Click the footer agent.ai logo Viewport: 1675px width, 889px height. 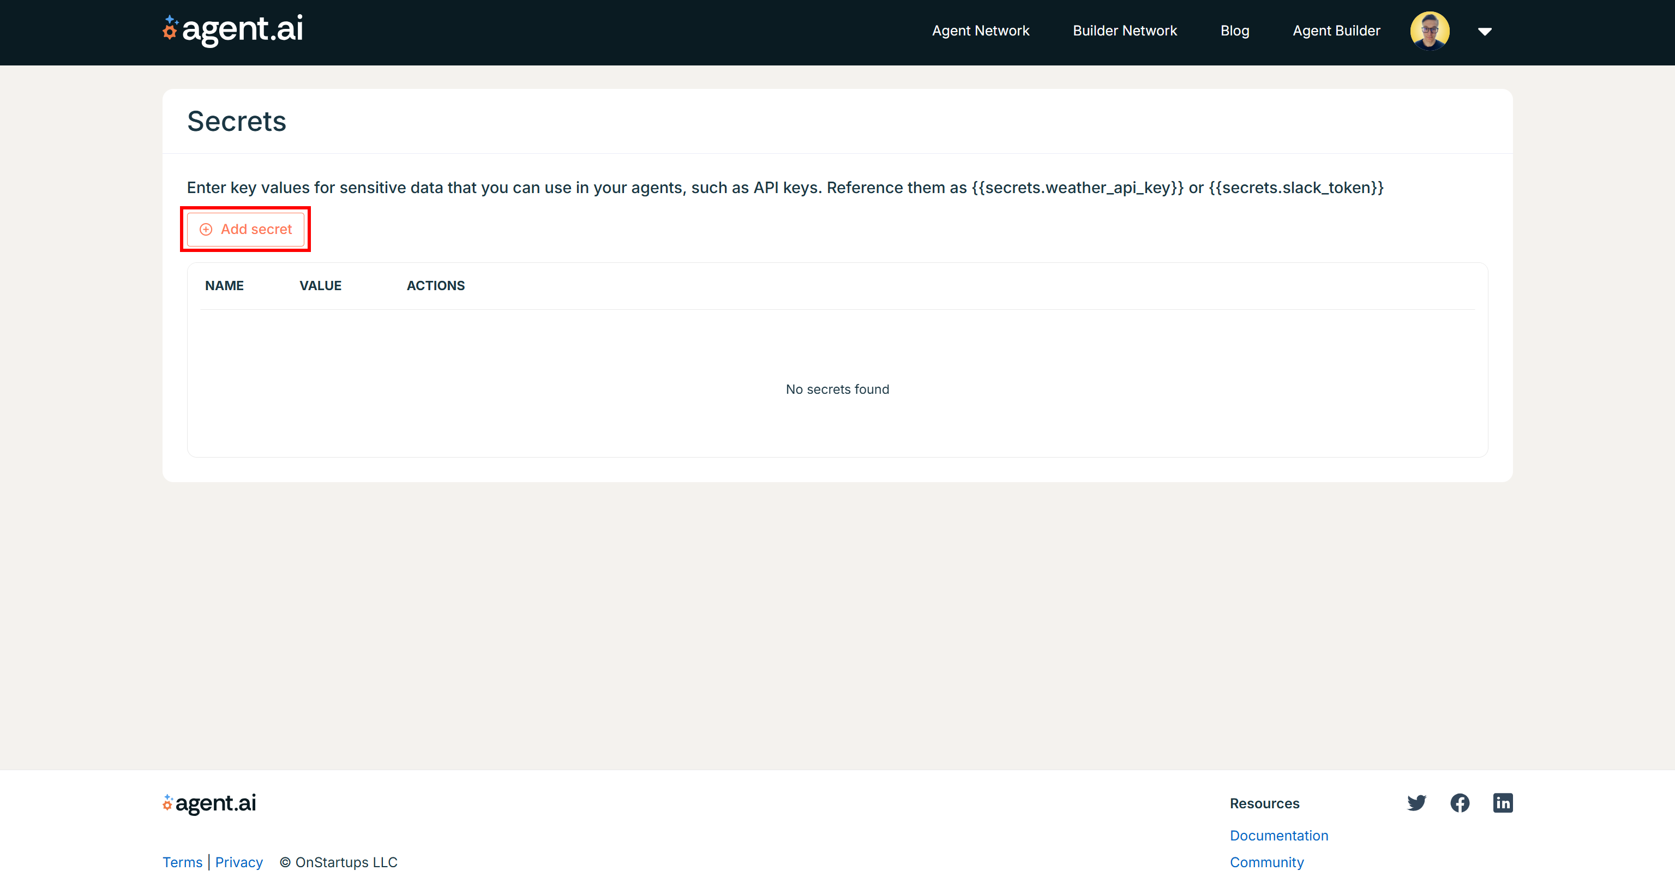pyautogui.click(x=209, y=803)
